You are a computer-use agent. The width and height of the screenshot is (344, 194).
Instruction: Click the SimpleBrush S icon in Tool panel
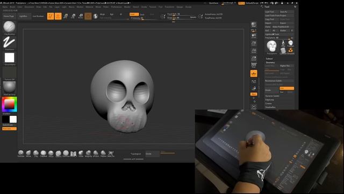290,50
